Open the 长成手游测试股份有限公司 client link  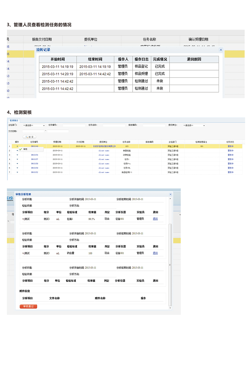coord(104,146)
